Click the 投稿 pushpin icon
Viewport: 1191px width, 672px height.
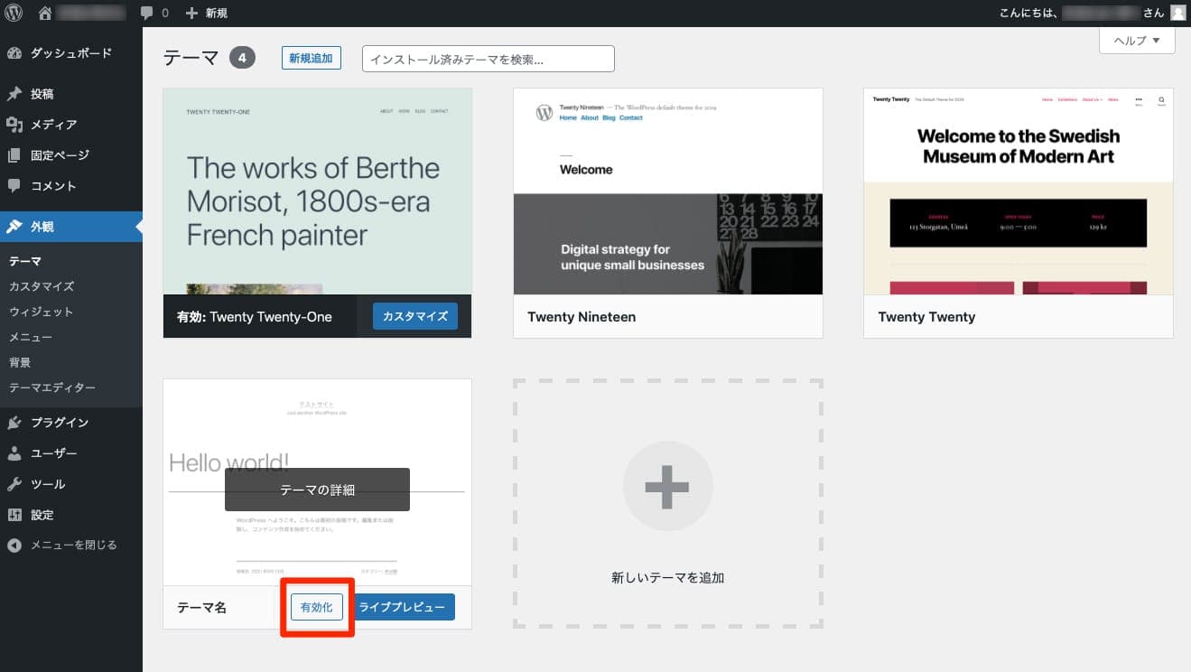tap(14, 94)
